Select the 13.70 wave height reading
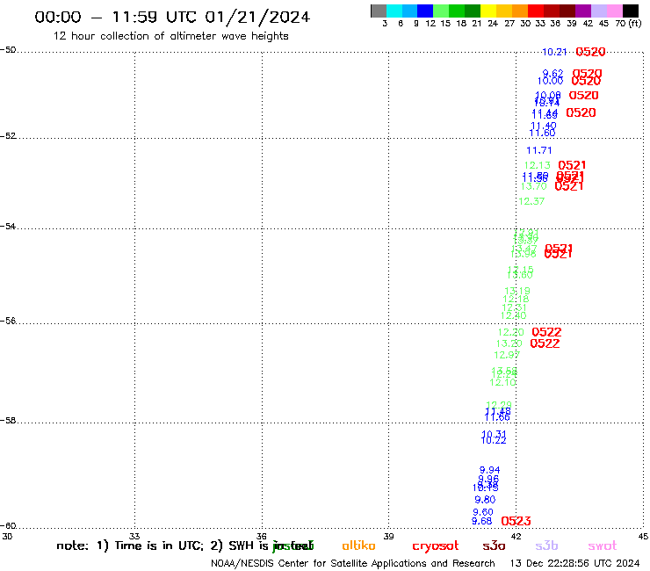 coord(533,186)
